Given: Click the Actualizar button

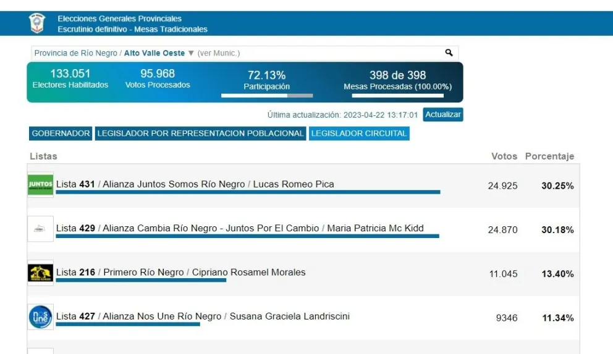Looking at the screenshot, I should [443, 114].
